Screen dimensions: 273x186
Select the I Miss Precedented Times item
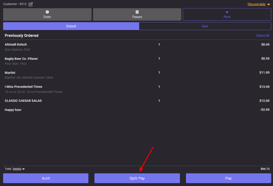23,87
